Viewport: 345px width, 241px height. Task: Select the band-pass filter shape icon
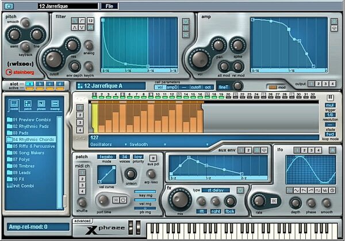[75, 28]
